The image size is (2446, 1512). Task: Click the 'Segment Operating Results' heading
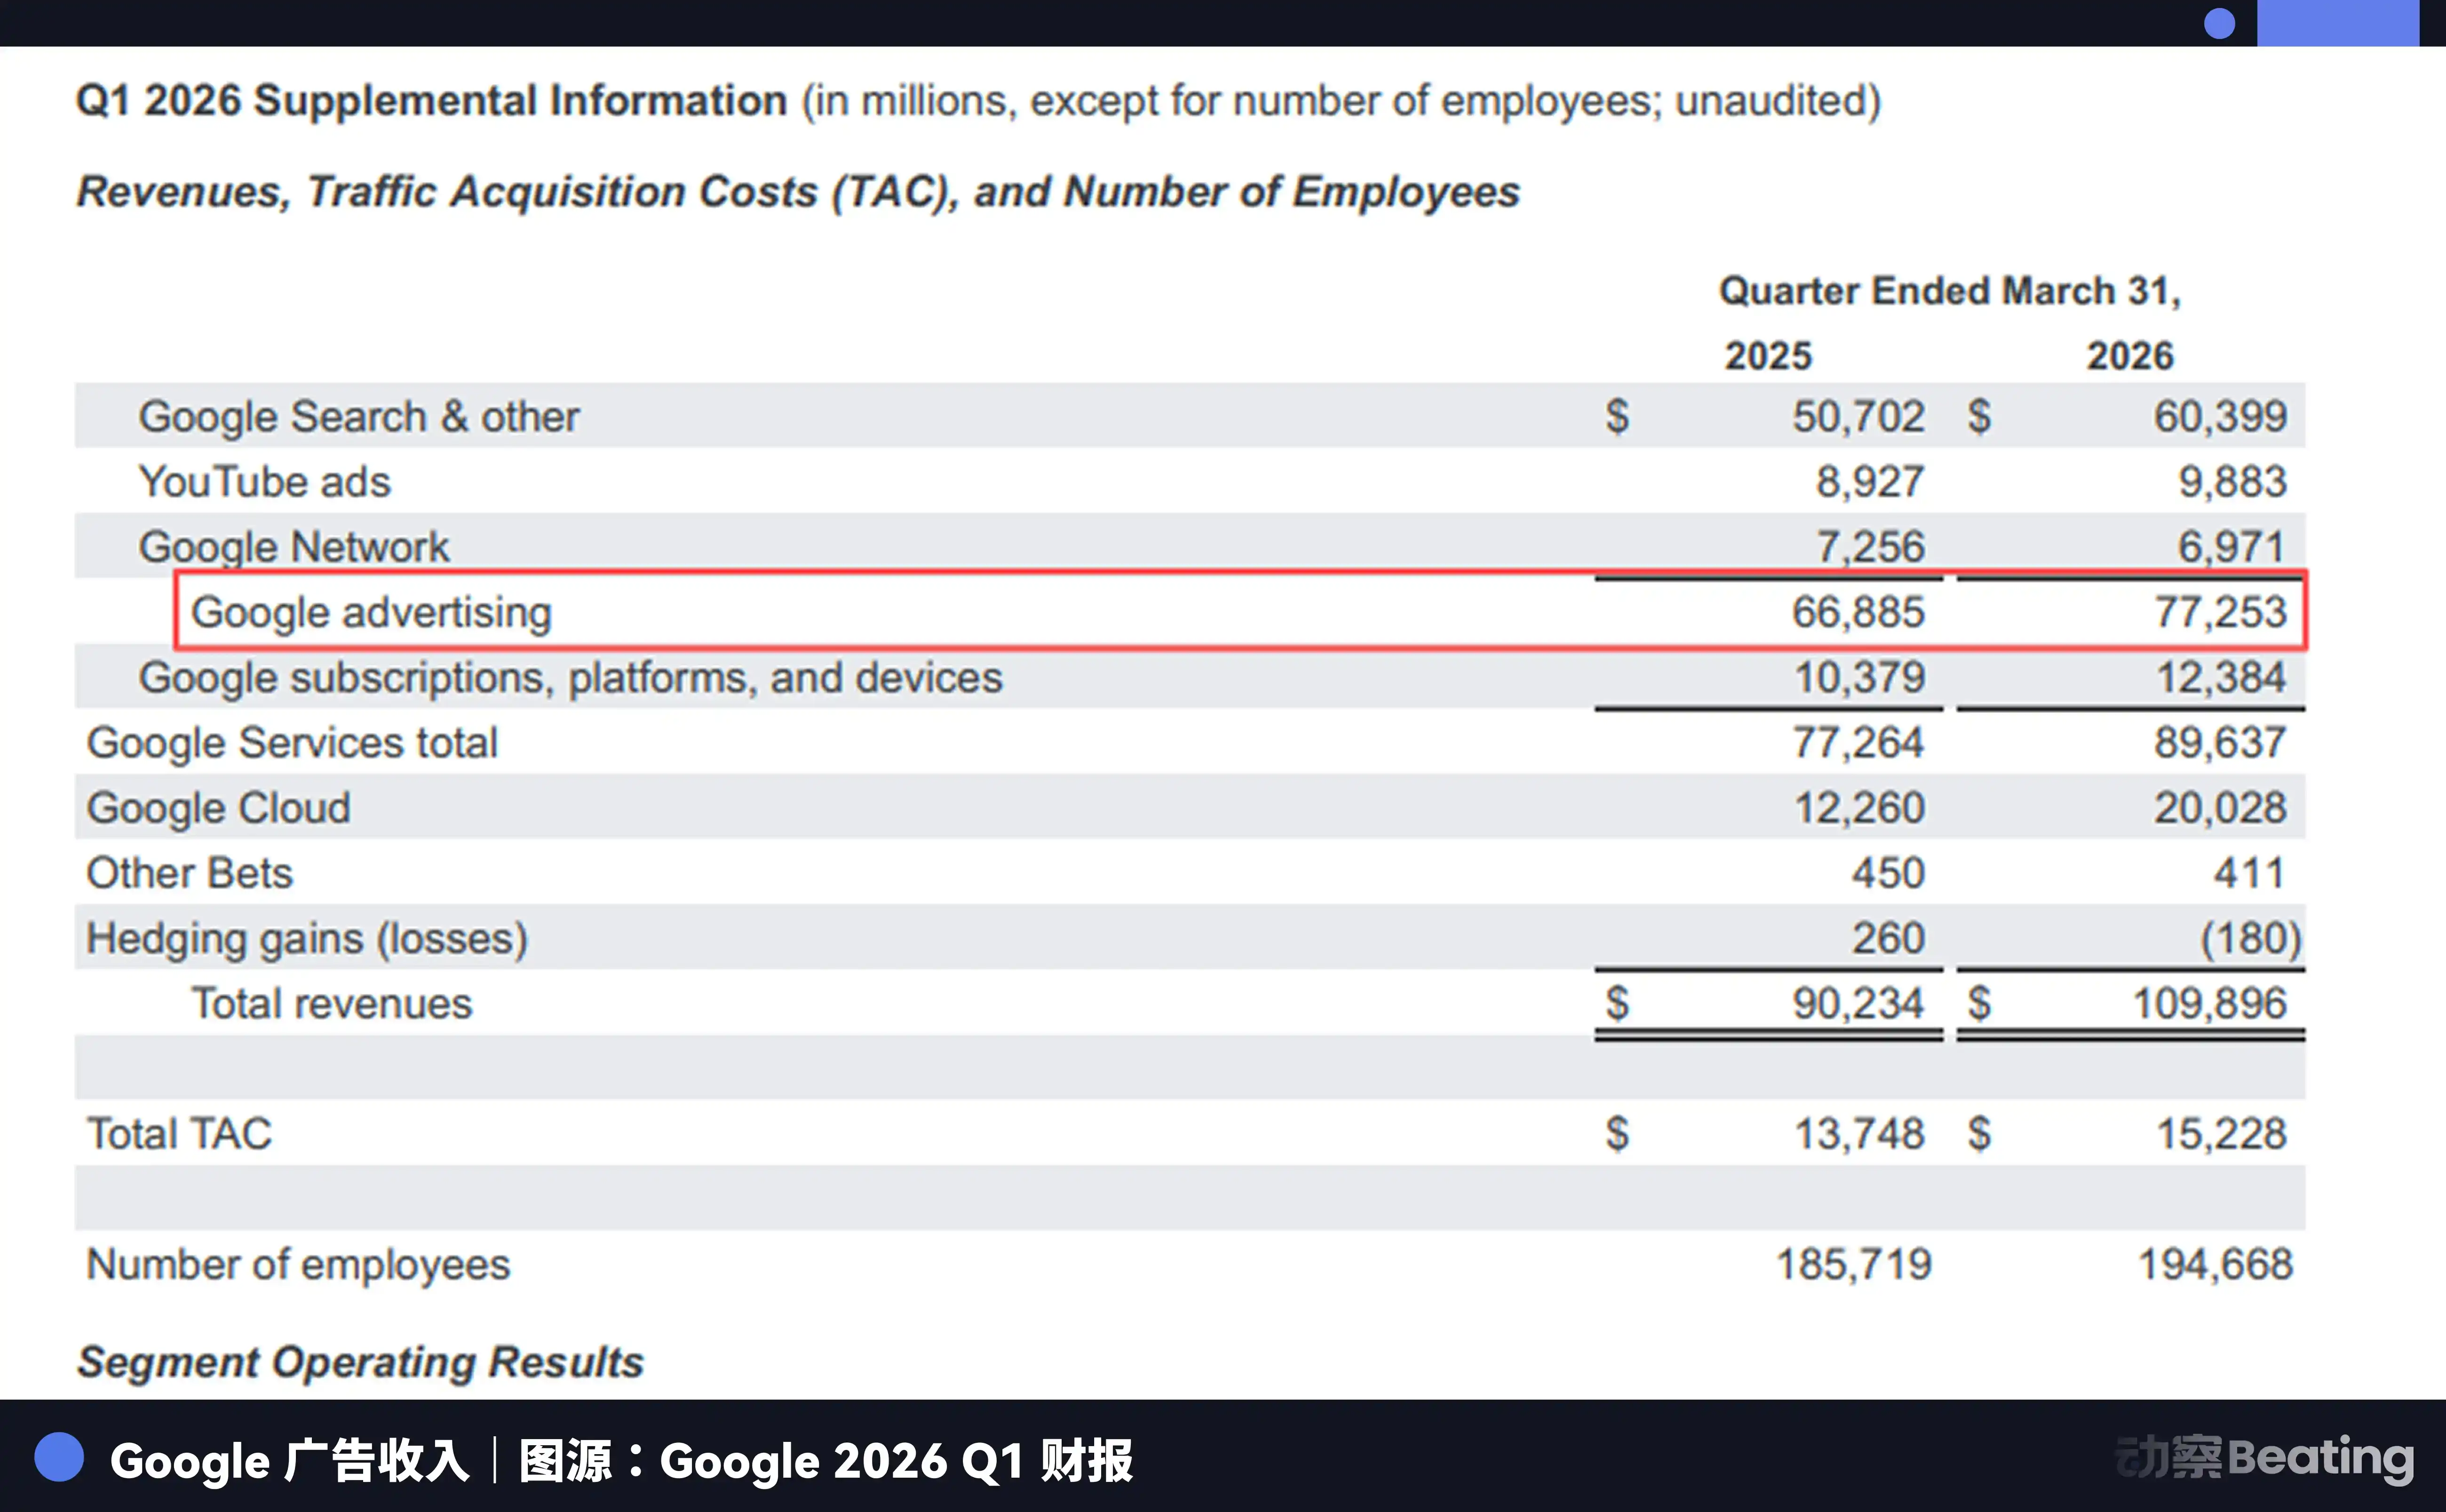click(360, 1362)
